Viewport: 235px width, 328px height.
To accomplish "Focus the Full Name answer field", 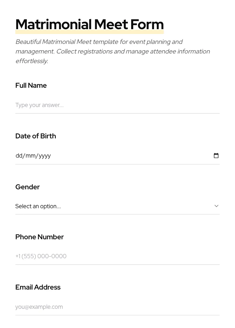I will pyautogui.click(x=117, y=105).
